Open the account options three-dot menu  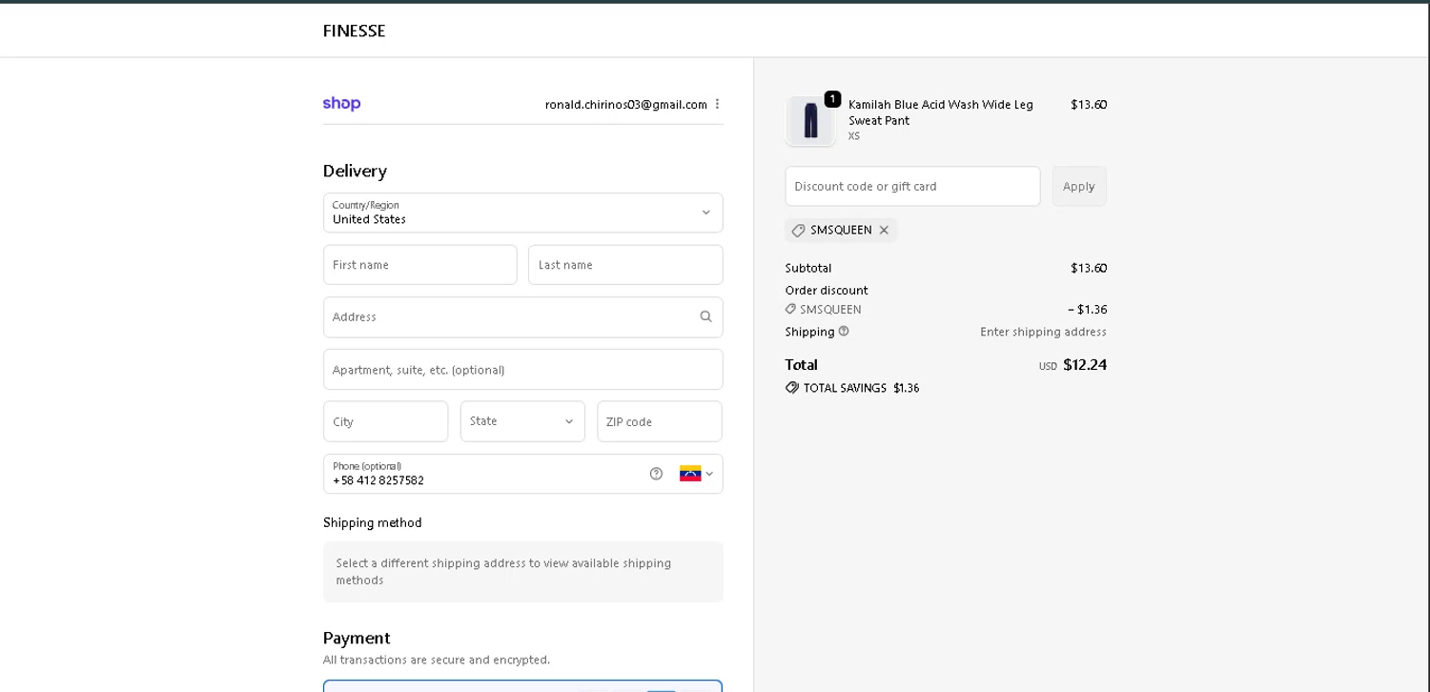[717, 104]
